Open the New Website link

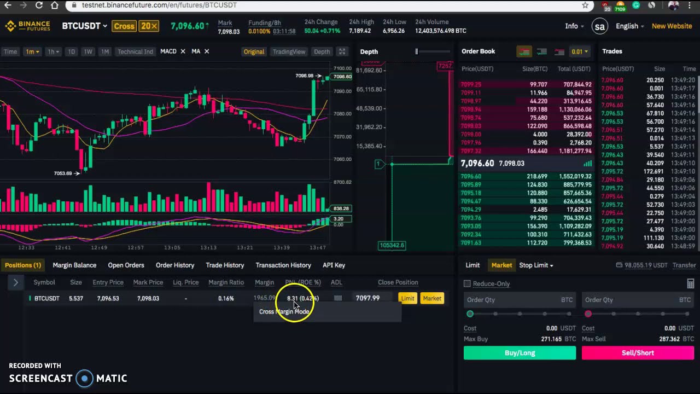[x=672, y=26]
